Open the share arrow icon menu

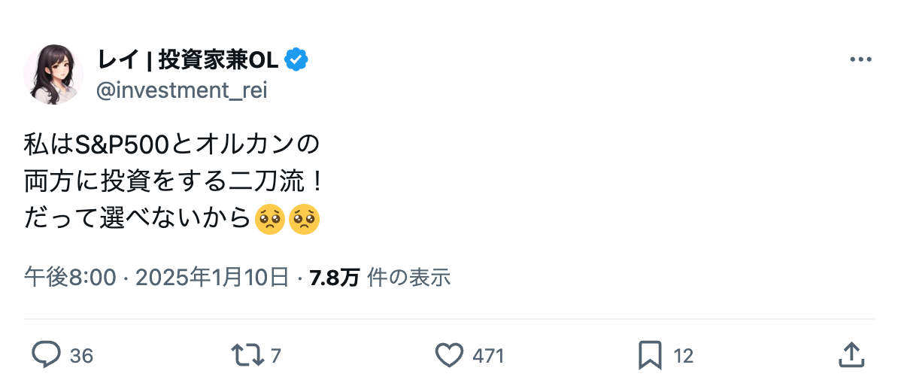[x=850, y=354]
